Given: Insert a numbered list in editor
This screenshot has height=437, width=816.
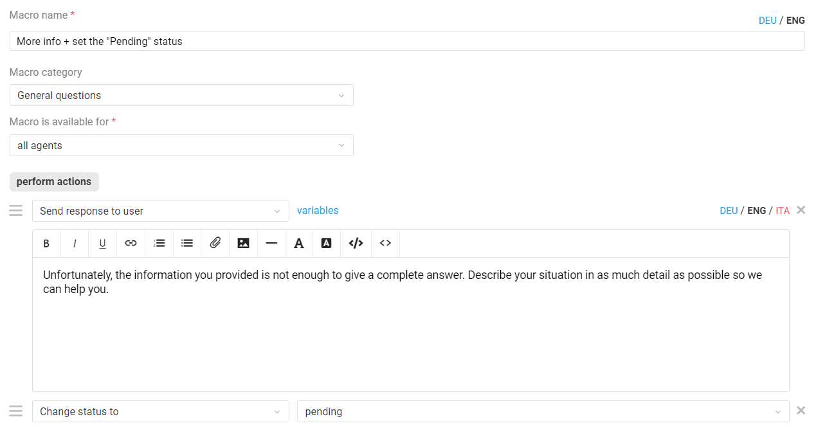Looking at the screenshot, I should pos(159,244).
